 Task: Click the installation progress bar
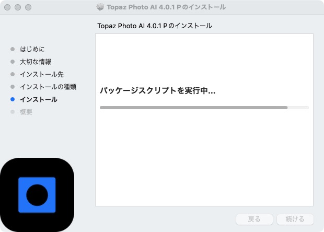tap(204, 108)
